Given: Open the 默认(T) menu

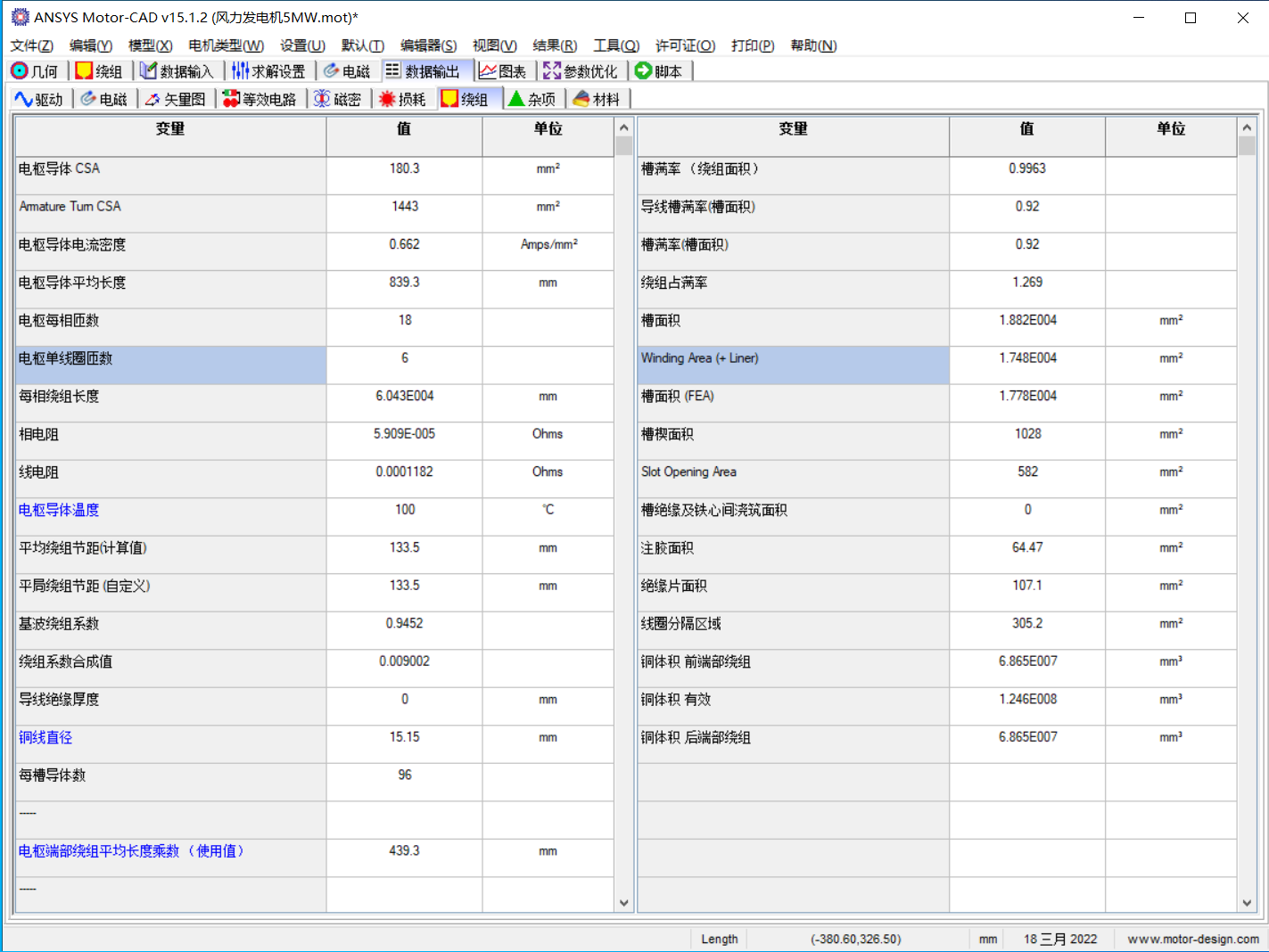Looking at the screenshot, I should click(363, 45).
